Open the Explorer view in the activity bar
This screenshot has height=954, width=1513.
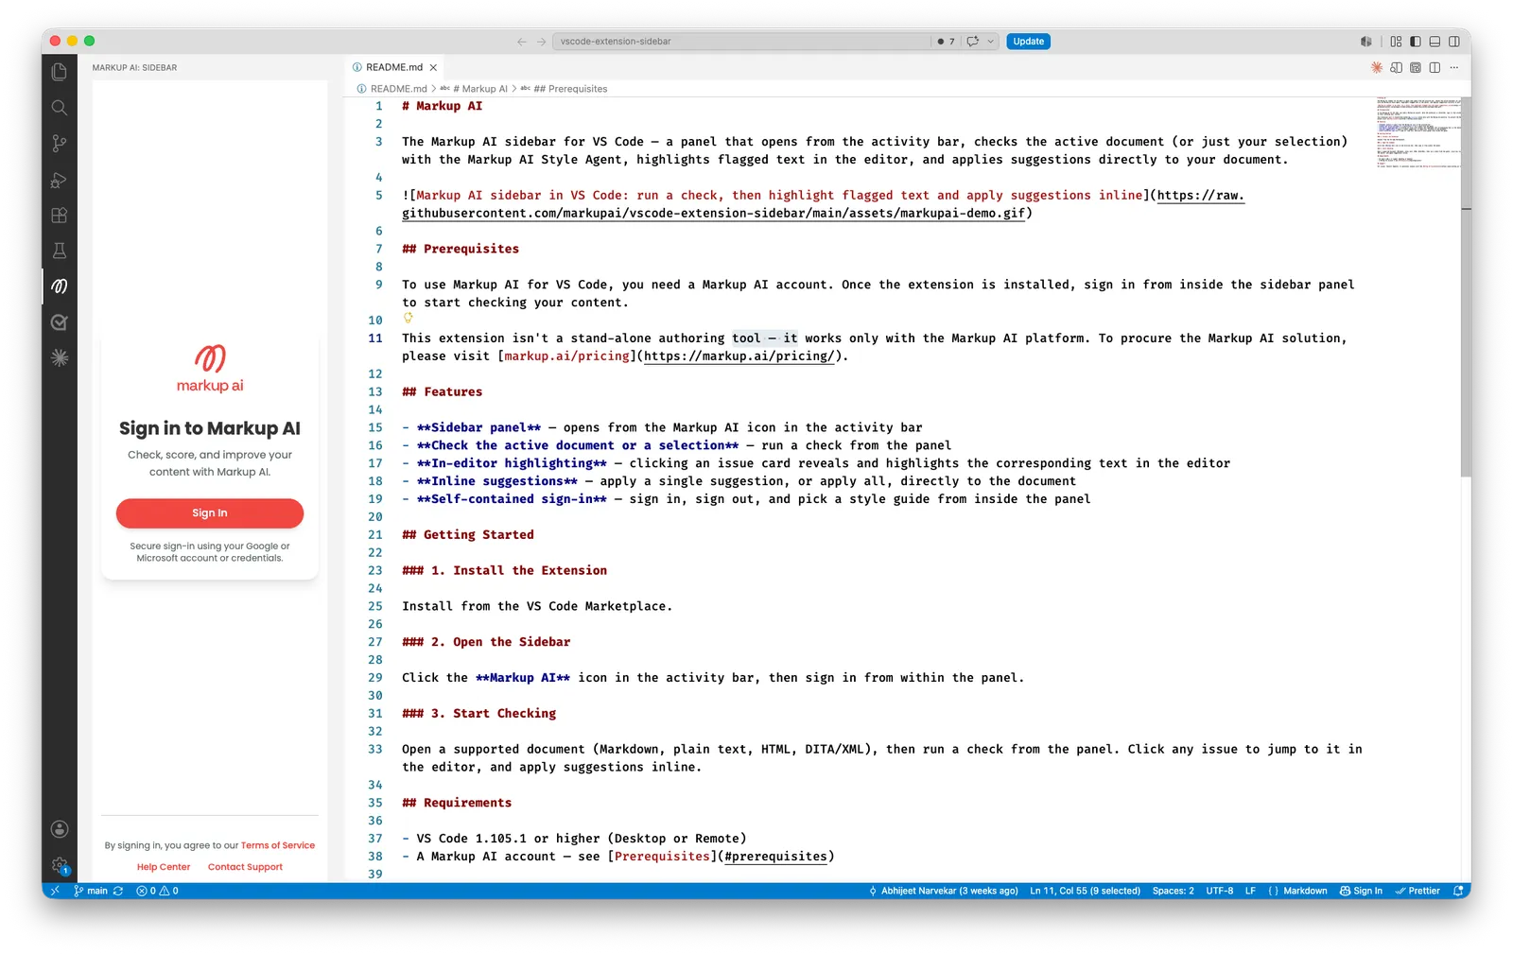tap(60, 72)
